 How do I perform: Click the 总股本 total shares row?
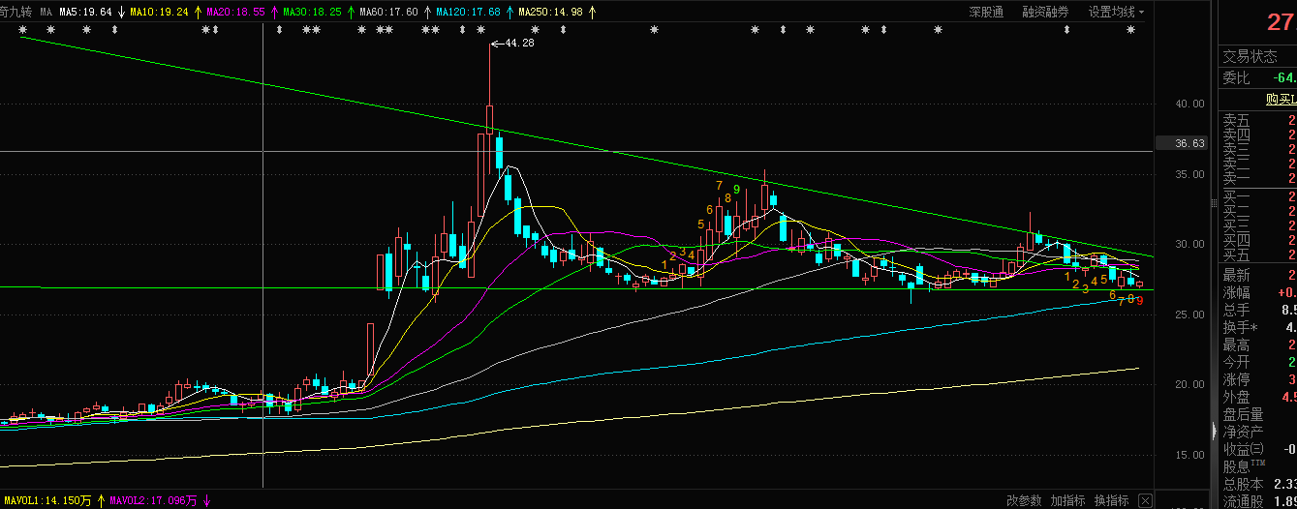pos(1257,484)
